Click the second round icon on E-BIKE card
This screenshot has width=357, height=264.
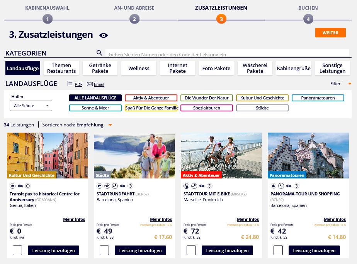coord(194,186)
